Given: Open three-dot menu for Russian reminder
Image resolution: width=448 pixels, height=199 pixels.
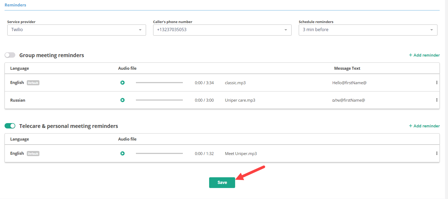Looking at the screenshot, I should pyautogui.click(x=437, y=100).
